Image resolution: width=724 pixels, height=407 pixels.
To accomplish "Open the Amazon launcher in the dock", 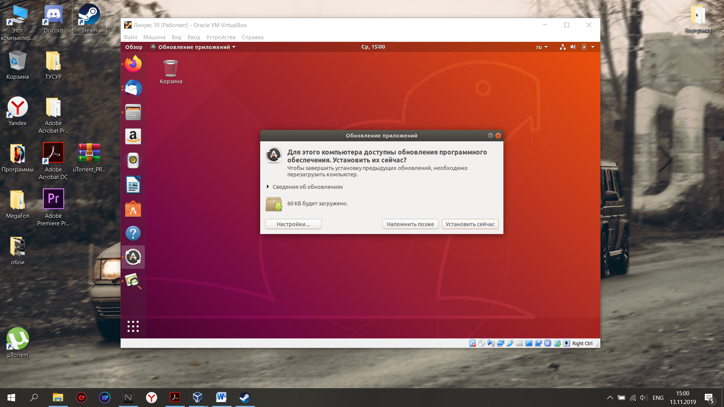I will click(x=133, y=136).
